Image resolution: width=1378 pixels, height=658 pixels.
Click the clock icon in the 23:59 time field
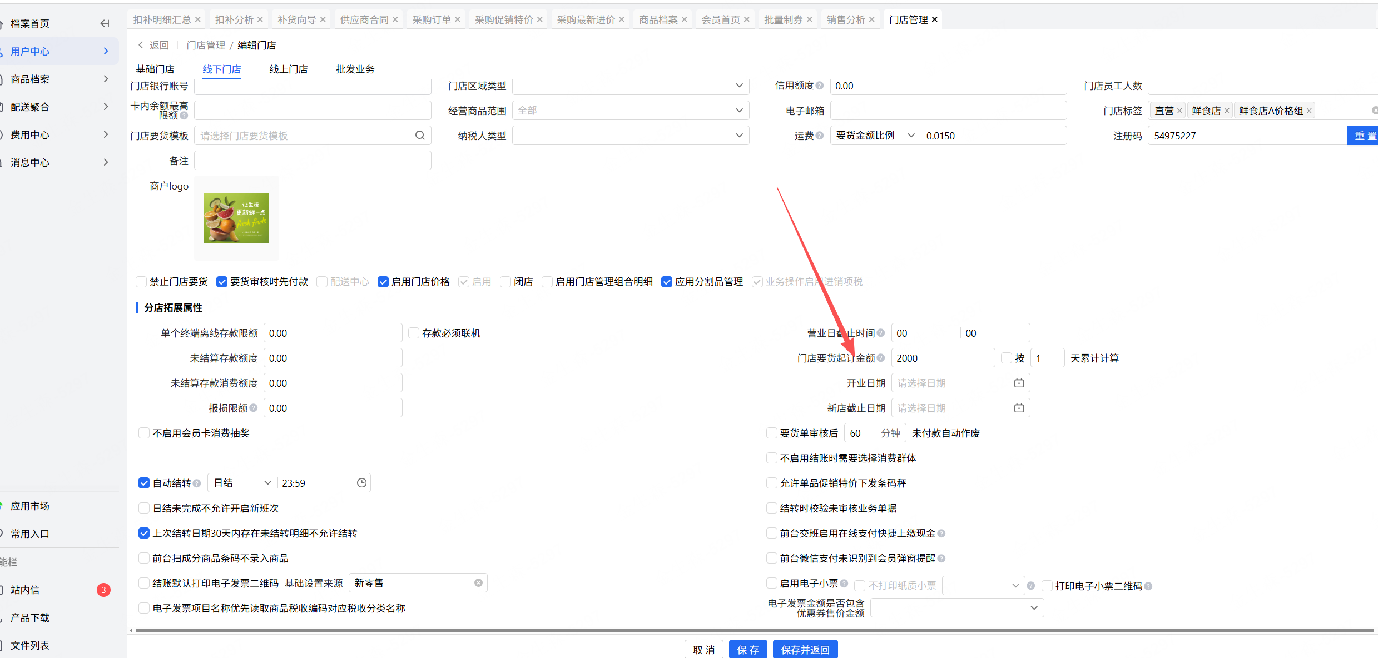(361, 483)
